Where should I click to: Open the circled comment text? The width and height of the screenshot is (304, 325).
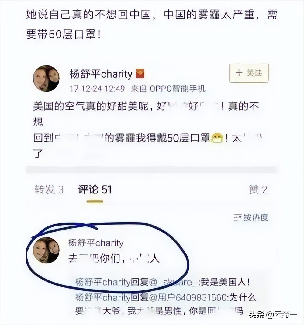[x=114, y=259]
